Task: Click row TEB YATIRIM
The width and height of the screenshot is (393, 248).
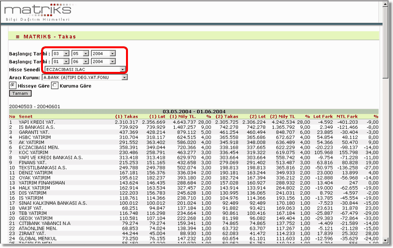Action: tap(194, 213)
